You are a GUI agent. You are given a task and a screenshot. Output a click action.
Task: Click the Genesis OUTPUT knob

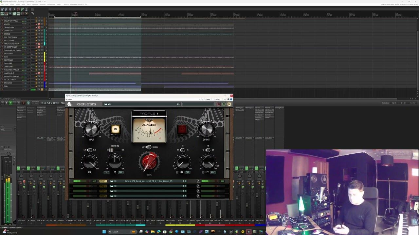(x=206, y=129)
